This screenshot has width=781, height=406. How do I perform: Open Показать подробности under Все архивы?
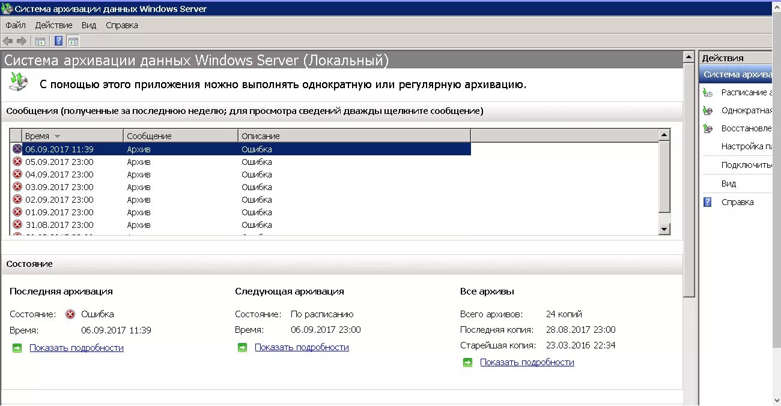(x=527, y=362)
